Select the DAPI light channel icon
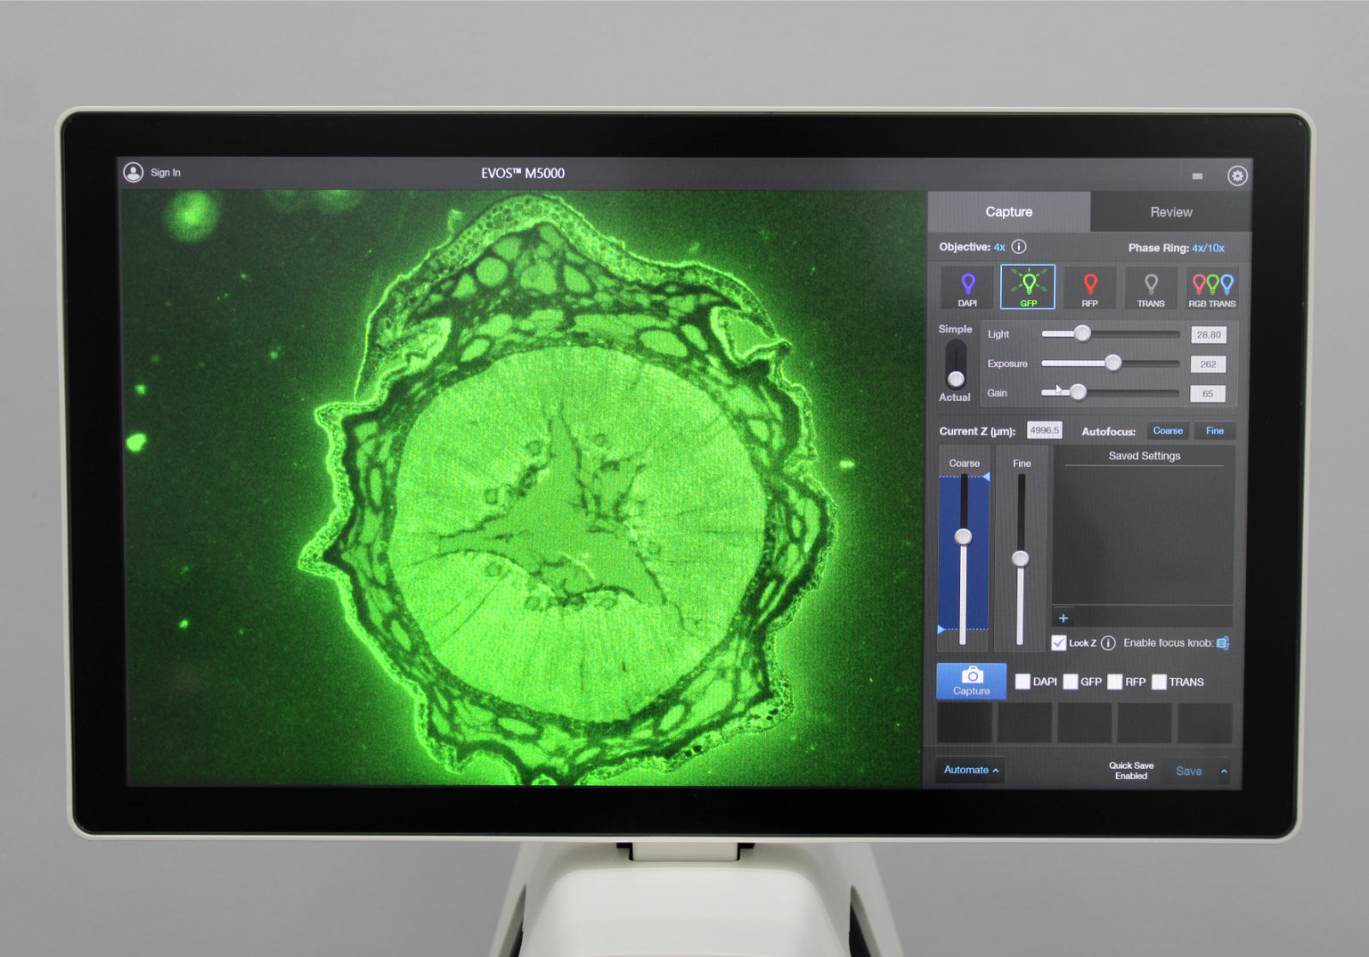Viewport: 1369px width, 957px height. [x=967, y=287]
